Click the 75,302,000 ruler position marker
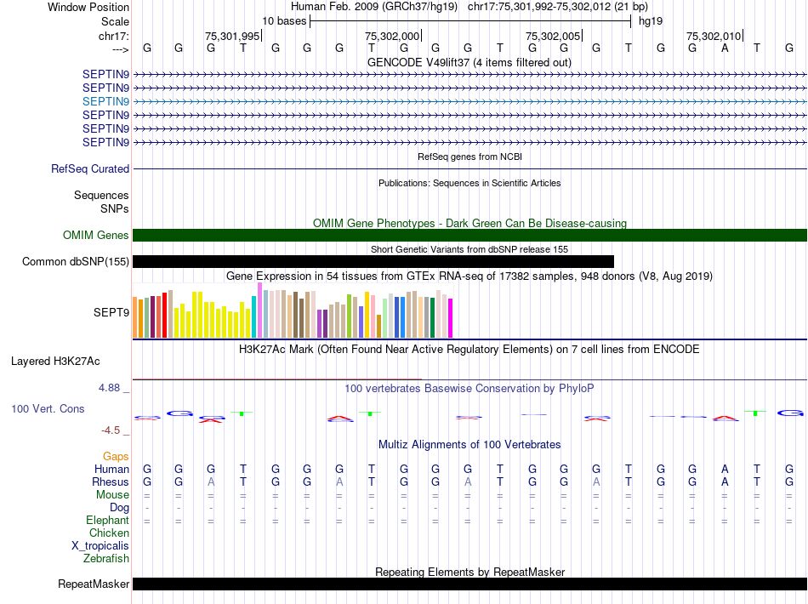Image resolution: width=808 pixels, height=604 pixels. 392,36
